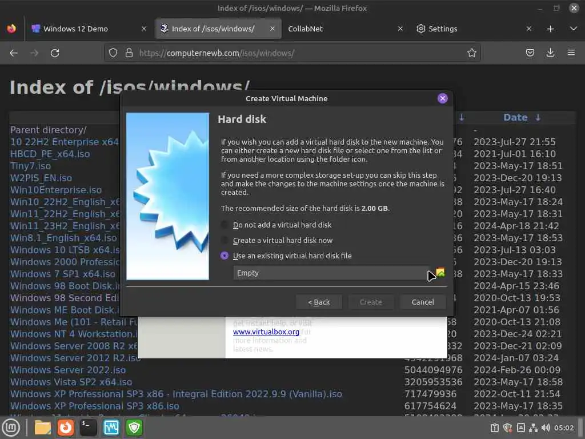Image resolution: width=585 pixels, height=439 pixels.
Task: Open tracking protection shield in address bar
Action: tap(113, 53)
